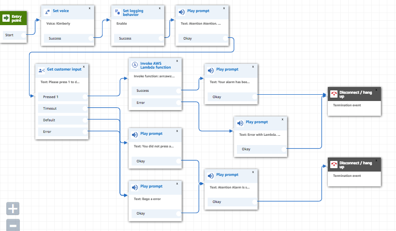Click 'Invoke function: arn:aws:...' text
The width and height of the screenshot is (396, 231).
click(154, 76)
